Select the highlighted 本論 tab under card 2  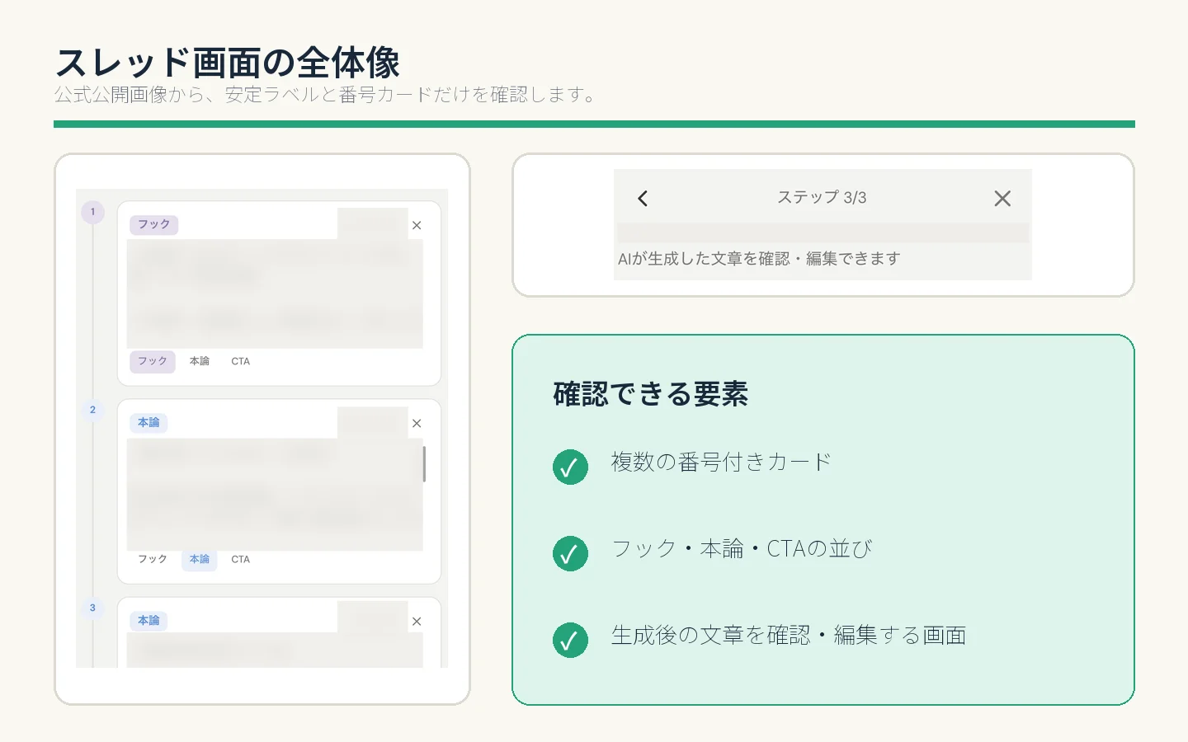(200, 559)
